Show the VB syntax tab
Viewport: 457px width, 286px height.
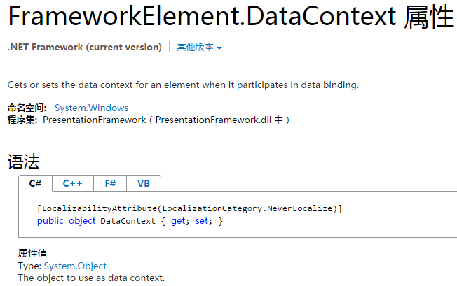(144, 183)
